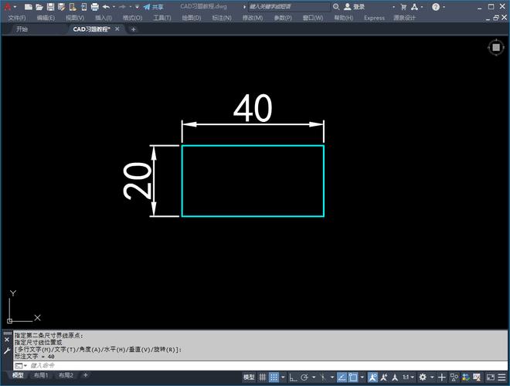Click the Print icon in quick access toolbar
The height and width of the screenshot is (386, 510).
(x=94, y=7)
